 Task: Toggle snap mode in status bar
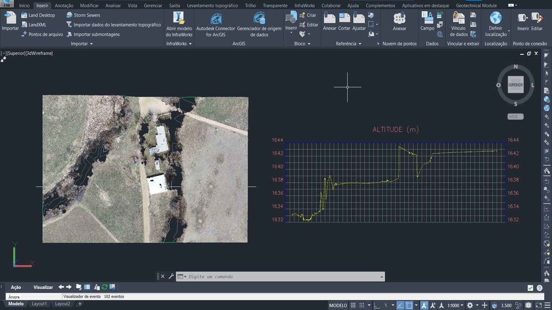click(363, 305)
